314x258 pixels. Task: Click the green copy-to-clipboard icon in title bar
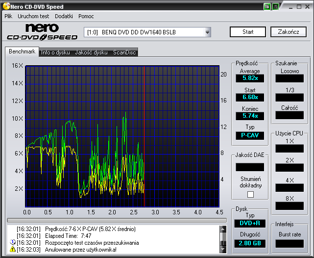(267, 6)
